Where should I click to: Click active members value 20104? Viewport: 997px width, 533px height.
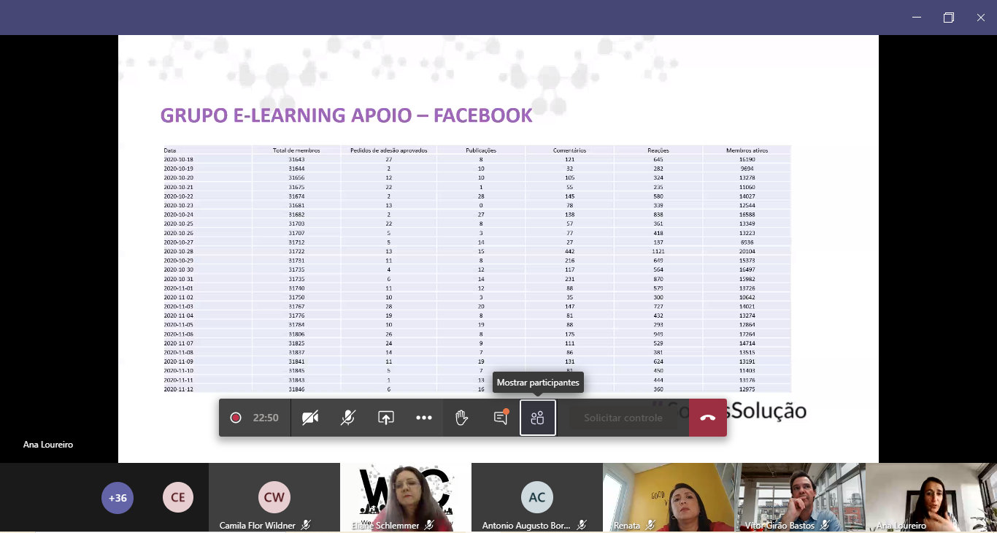pyautogui.click(x=747, y=251)
